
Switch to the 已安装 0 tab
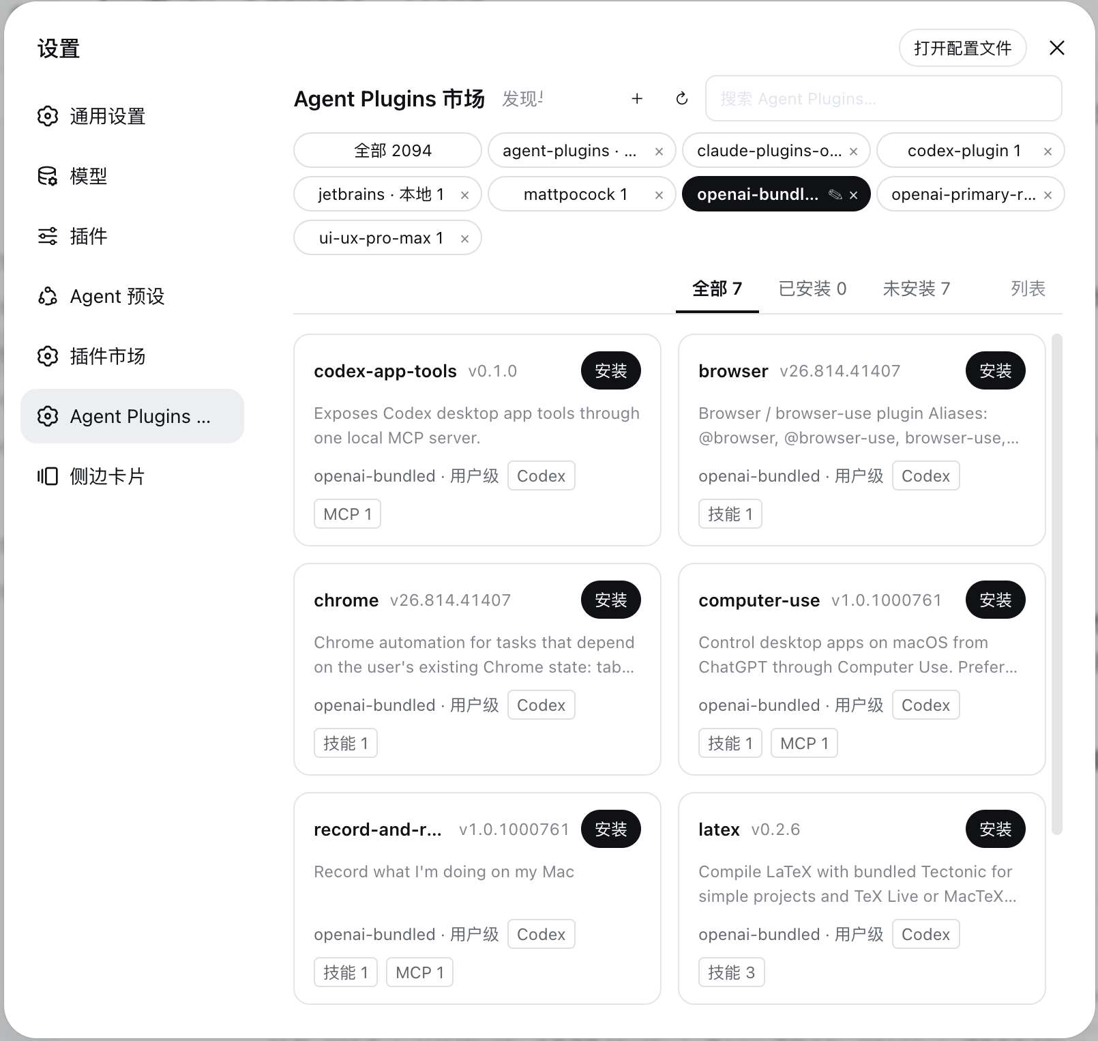tap(812, 289)
